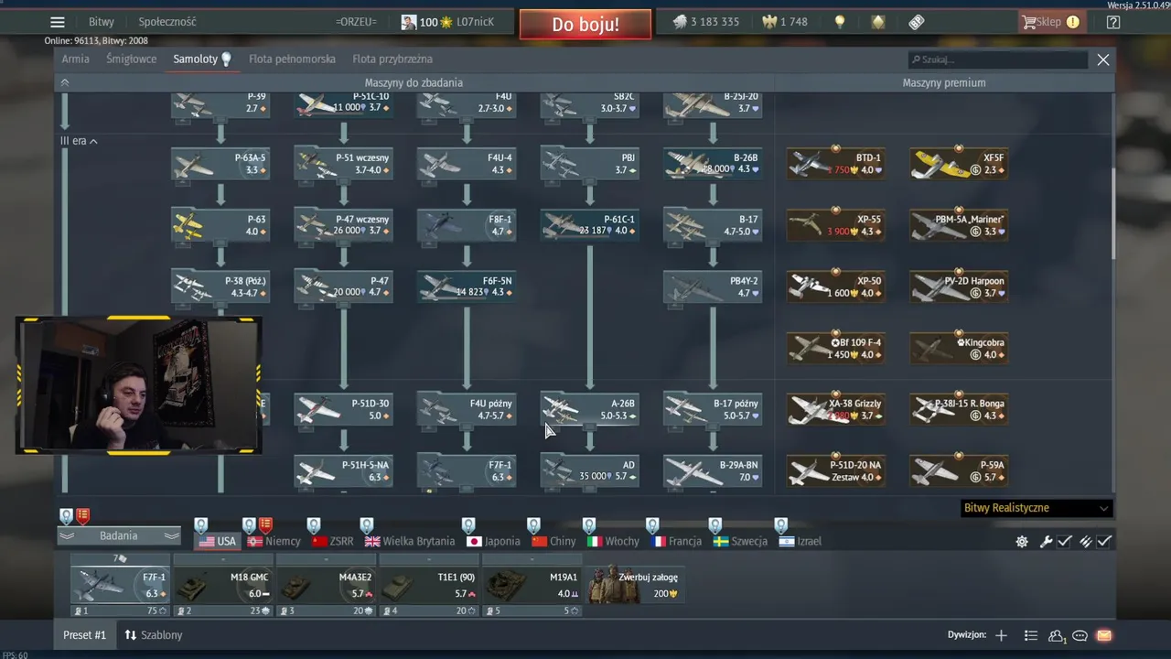Open the Społeczność menu
This screenshot has height=659, width=1171.
click(167, 22)
